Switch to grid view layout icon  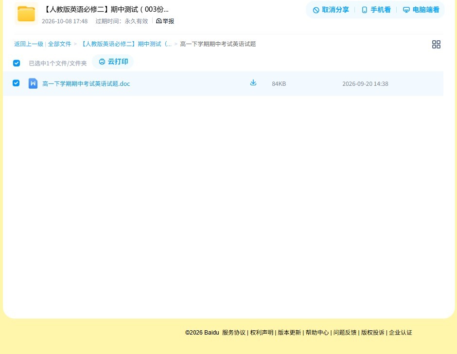pos(436,44)
